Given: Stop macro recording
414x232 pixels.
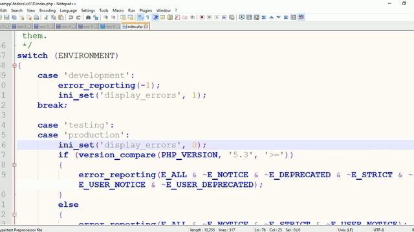Looking at the screenshot, I should click(x=210, y=17).
